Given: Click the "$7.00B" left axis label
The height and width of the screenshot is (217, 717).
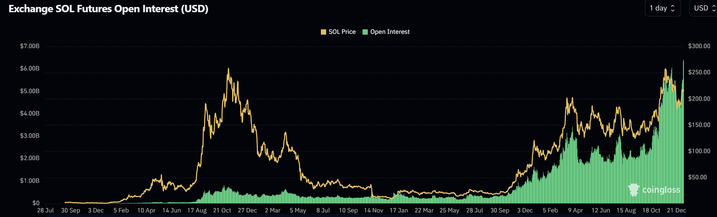Looking at the screenshot, I should click(30, 46).
